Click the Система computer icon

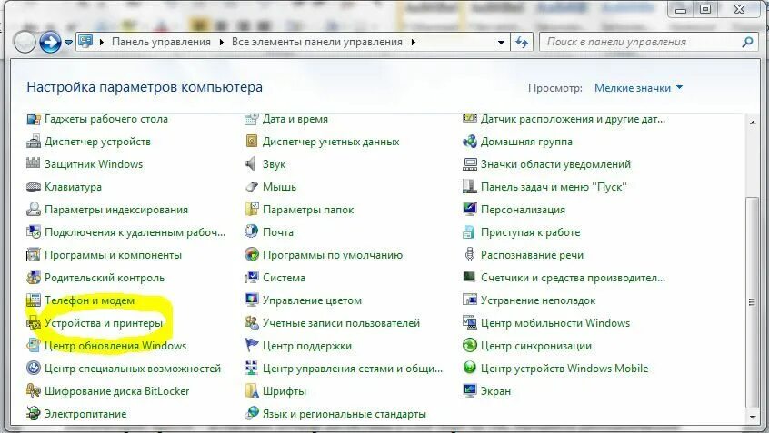[251, 278]
